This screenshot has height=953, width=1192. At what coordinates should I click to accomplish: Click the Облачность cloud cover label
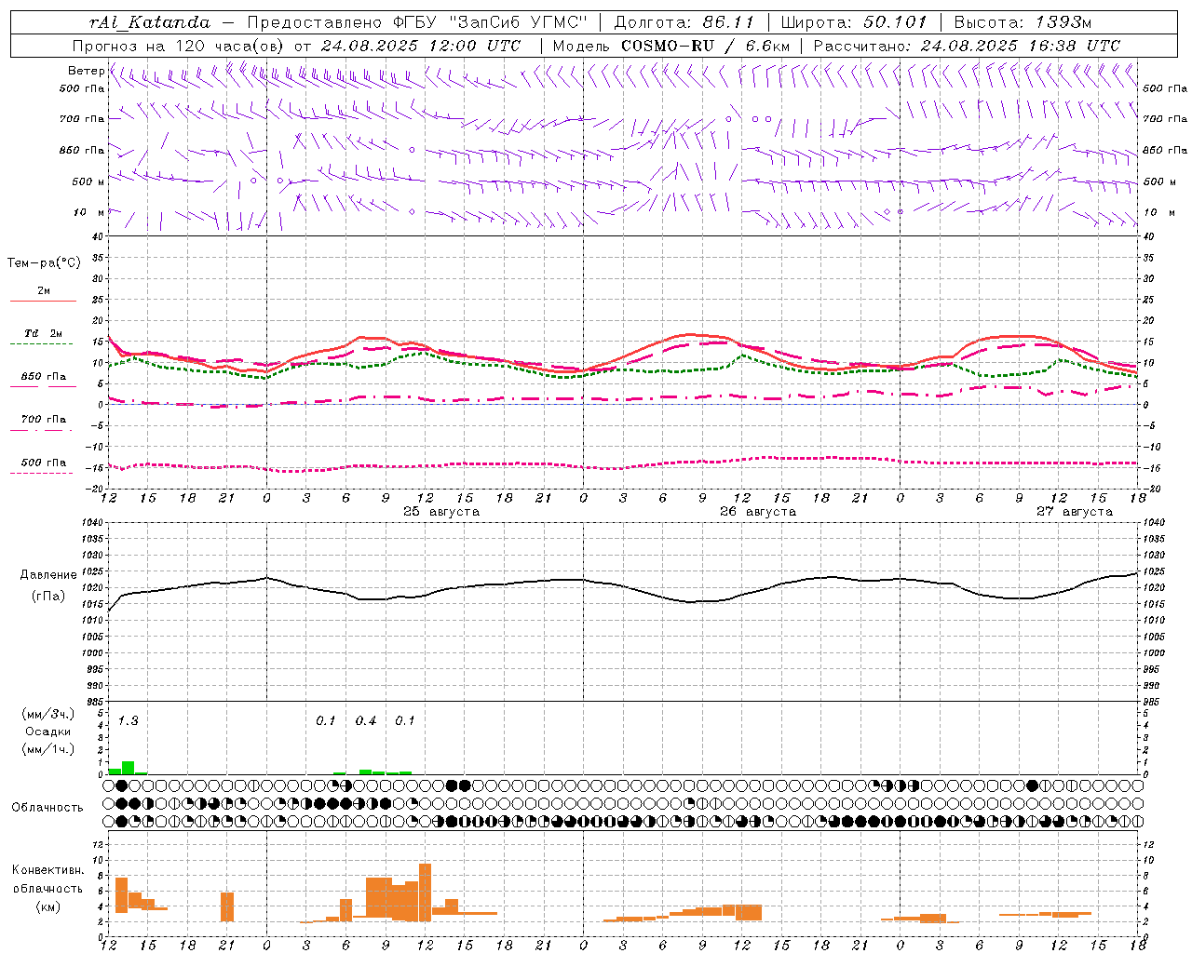click(x=47, y=808)
